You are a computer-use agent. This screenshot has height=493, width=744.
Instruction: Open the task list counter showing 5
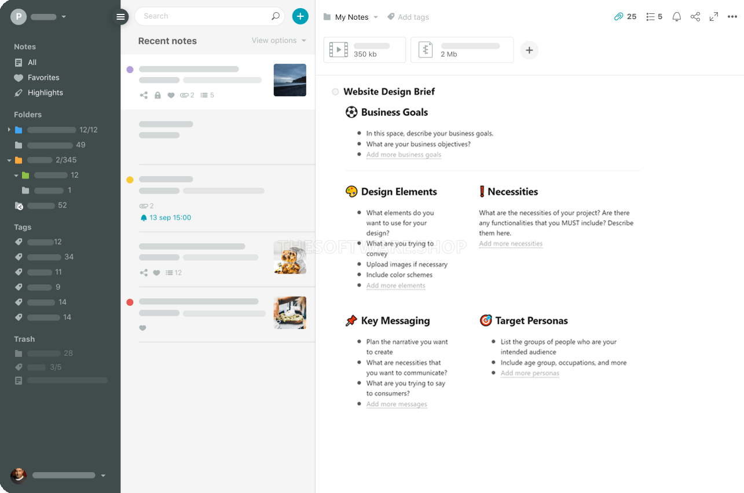coord(654,17)
